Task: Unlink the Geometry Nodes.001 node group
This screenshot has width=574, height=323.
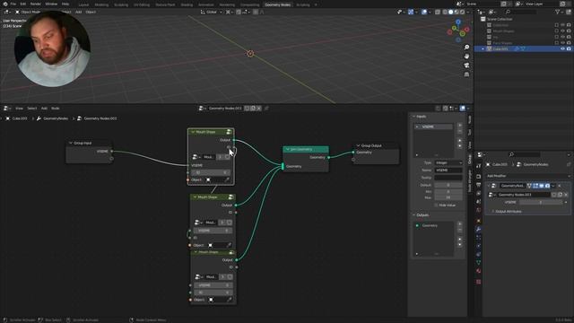Action: tap(259, 109)
